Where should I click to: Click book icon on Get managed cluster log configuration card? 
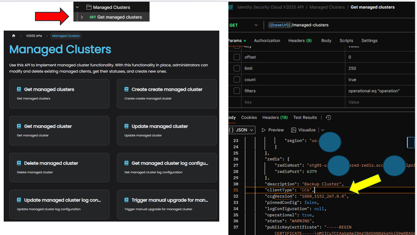coord(126,163)
